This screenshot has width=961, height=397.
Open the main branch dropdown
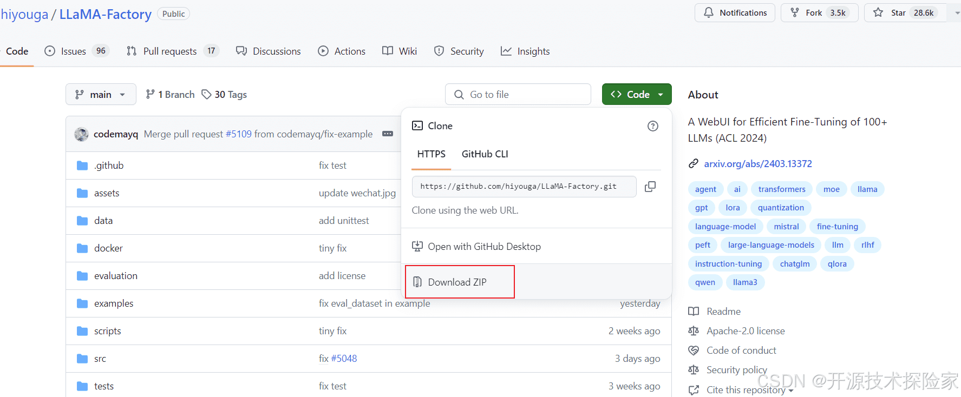[101, 95]
